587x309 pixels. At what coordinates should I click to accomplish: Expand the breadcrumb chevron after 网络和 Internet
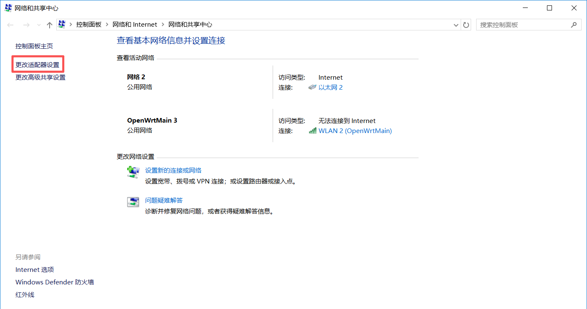coord(162,24)
